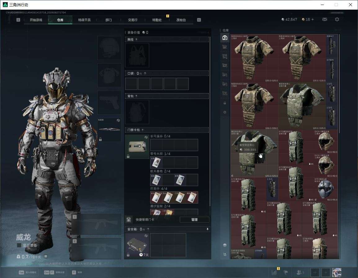Select the armor with 109.0/109.0 durability

[x=254, y=106]
